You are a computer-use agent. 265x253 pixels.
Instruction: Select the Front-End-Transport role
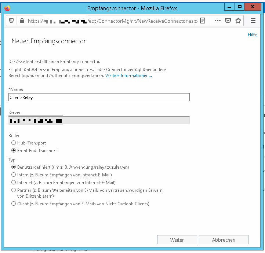[x=14, y=151]
